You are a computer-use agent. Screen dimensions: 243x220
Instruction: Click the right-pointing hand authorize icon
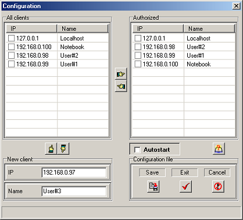tap(121, 74)
